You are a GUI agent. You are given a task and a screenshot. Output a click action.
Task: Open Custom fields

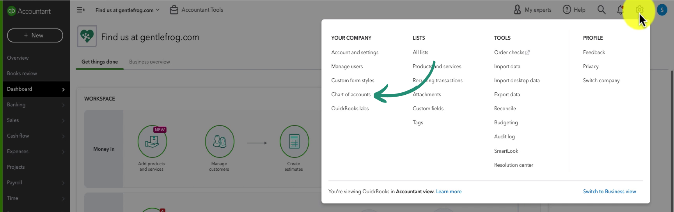click(x=428, y=108)
